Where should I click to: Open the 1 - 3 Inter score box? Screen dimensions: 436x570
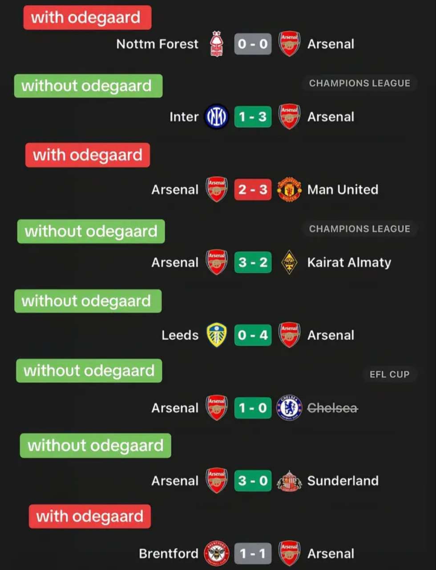253,117
